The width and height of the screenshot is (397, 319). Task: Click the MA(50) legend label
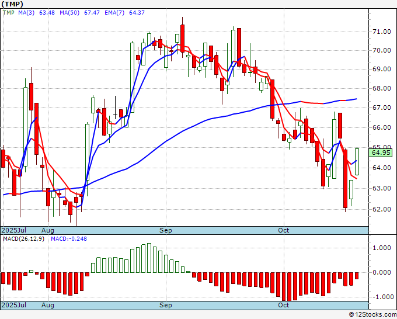[69, 12]
